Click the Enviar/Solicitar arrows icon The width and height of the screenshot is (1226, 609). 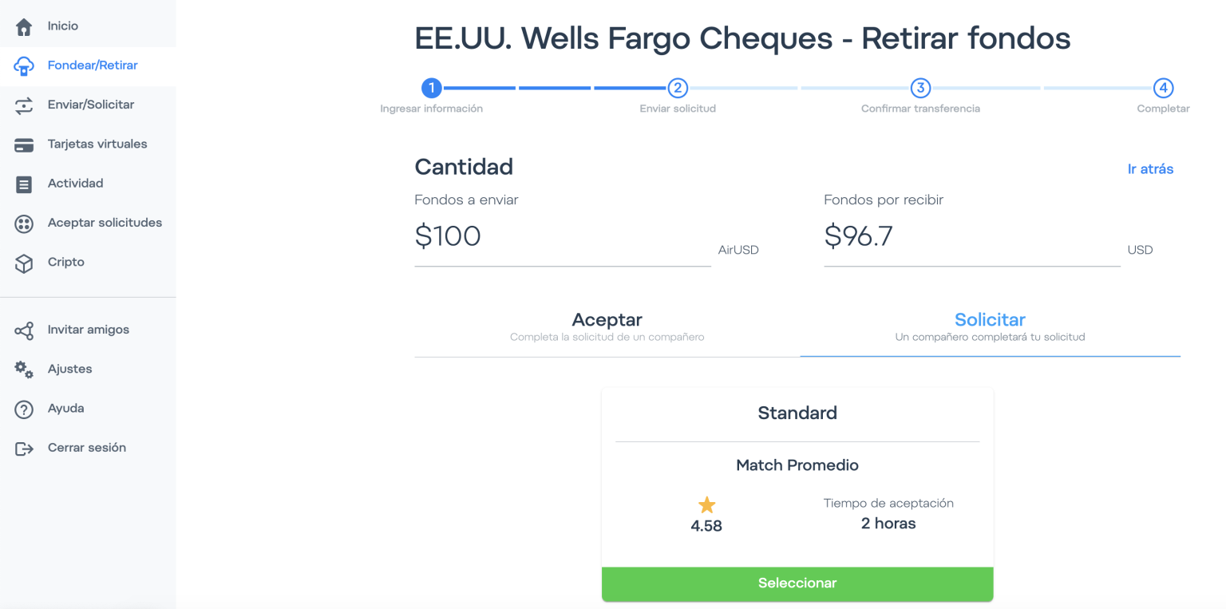(x=24, y=105)
